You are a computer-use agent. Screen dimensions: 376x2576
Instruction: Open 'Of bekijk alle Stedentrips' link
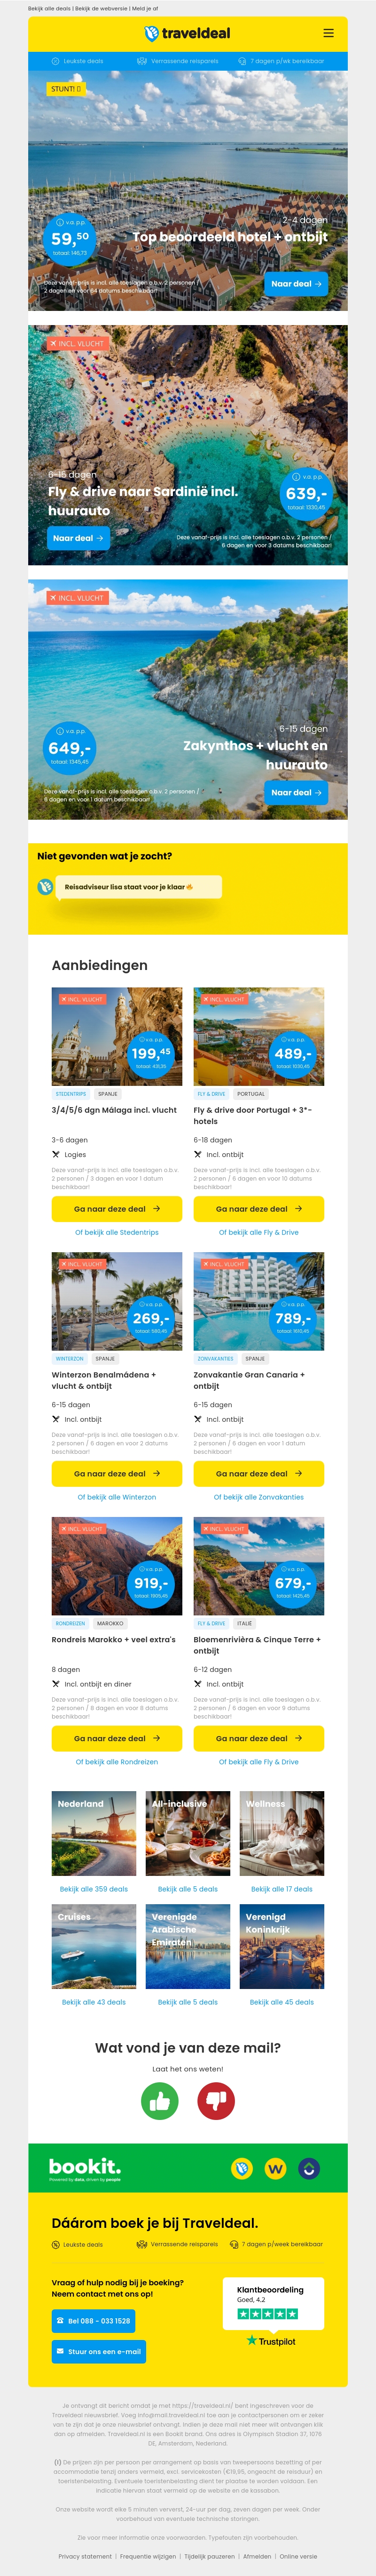point(117,1233)
